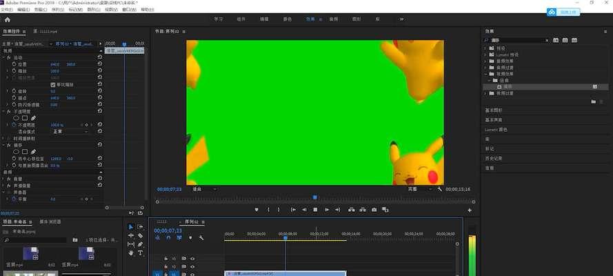
Task: Open the 完整 playback resolution dropdown
Action: pos(420,189)
